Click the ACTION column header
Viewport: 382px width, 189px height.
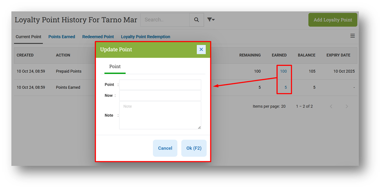pos(63,55)
